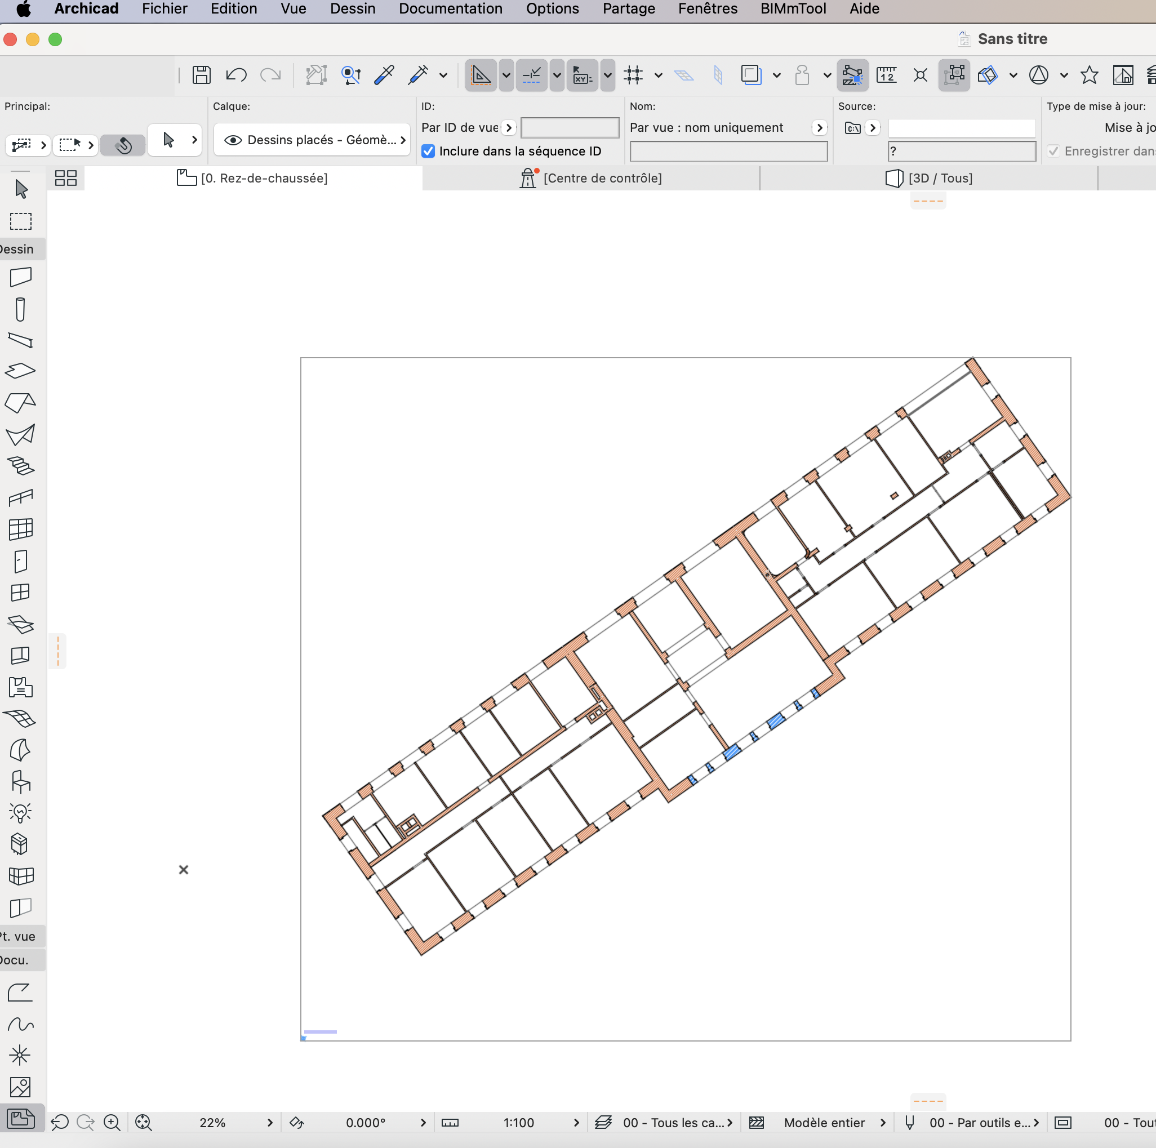Click the Zoom In magnifier button
The height and width of the screenshot is (1148, 1156).
112,1123
